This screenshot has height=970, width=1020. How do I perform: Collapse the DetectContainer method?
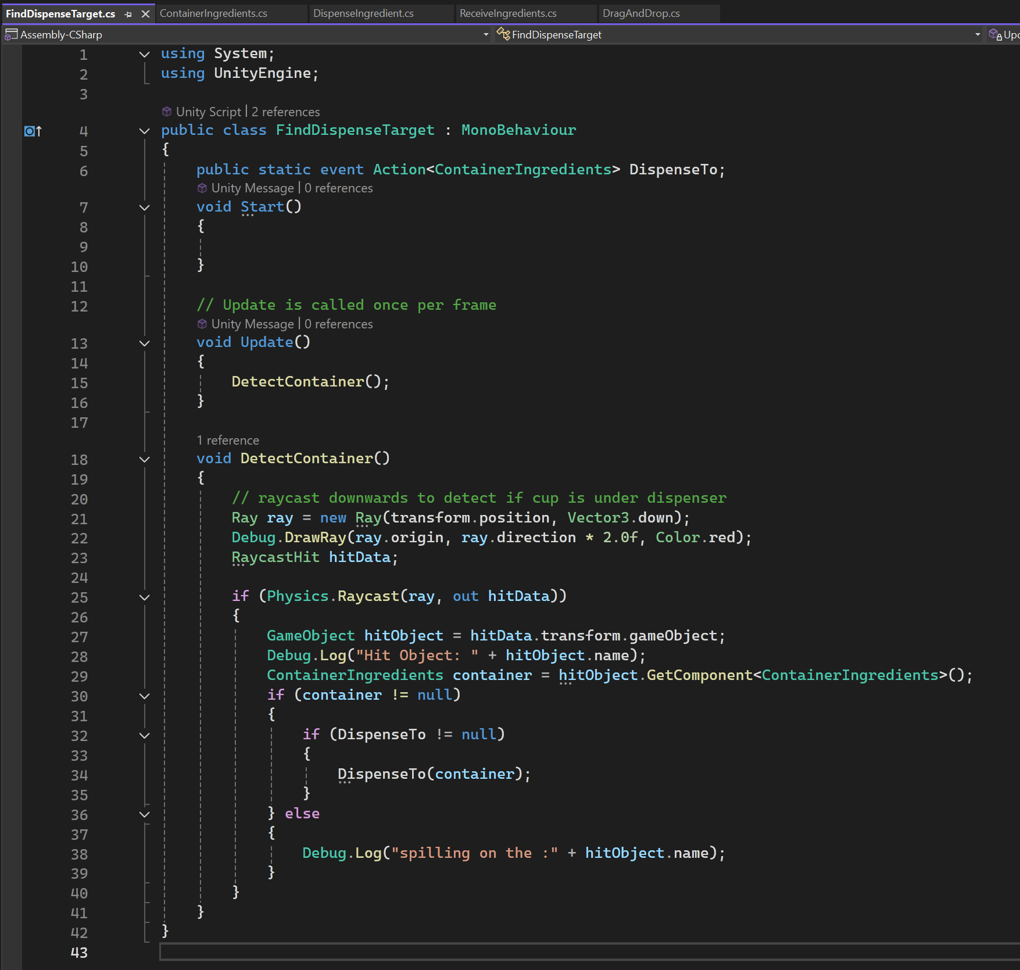[145, 459]
